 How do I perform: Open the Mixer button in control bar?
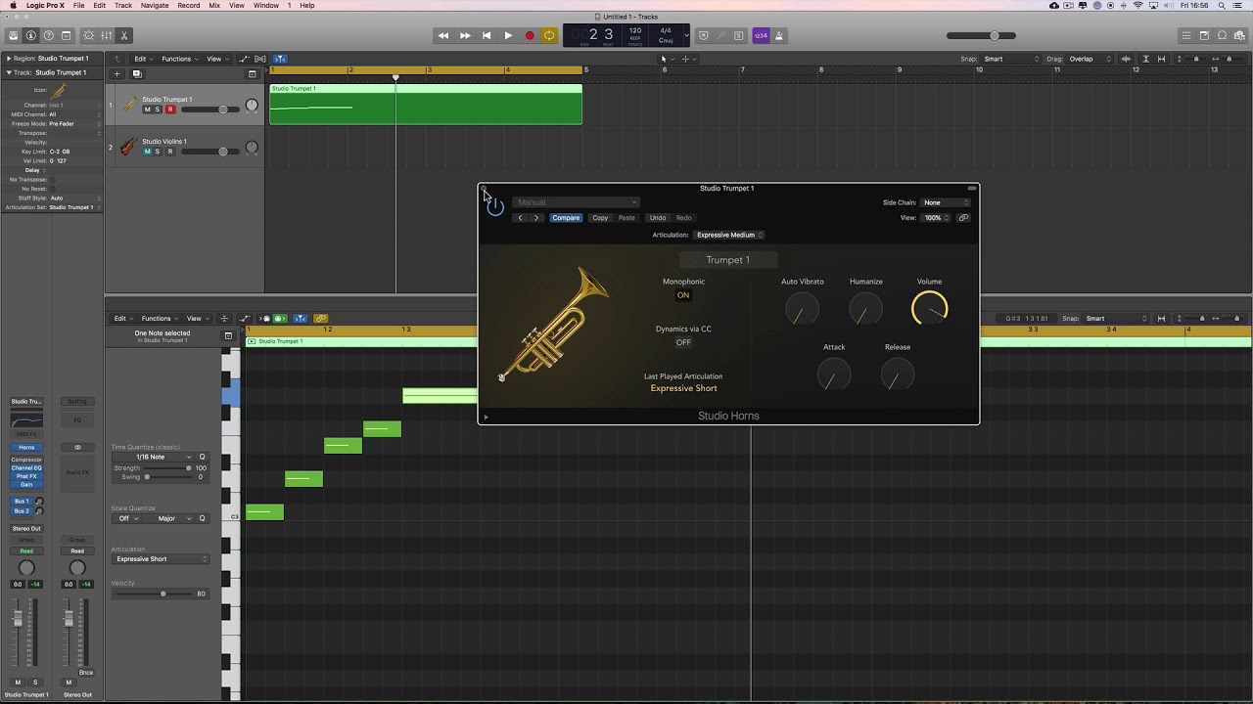(x=106, y=36)
